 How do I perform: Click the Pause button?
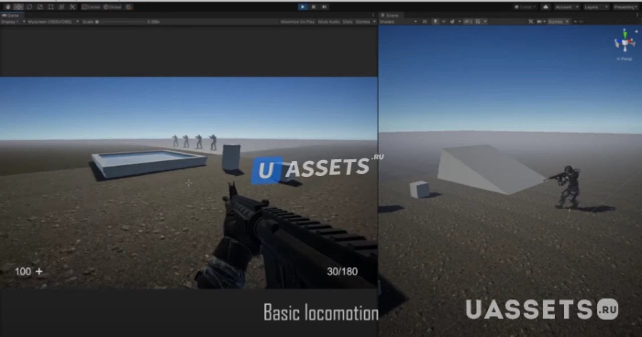[x=313, y=7]
